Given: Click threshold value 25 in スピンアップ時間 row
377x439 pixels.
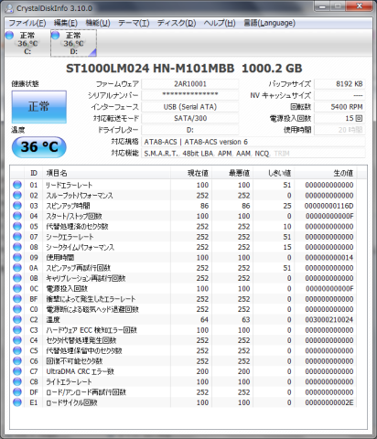Looking at the screenshot, I should pyautogui.click(x=287, y=206).
